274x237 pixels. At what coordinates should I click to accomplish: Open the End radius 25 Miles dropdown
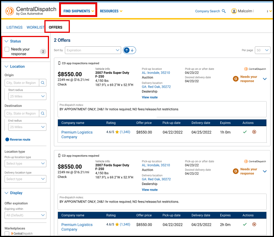(x=27, y=127)
